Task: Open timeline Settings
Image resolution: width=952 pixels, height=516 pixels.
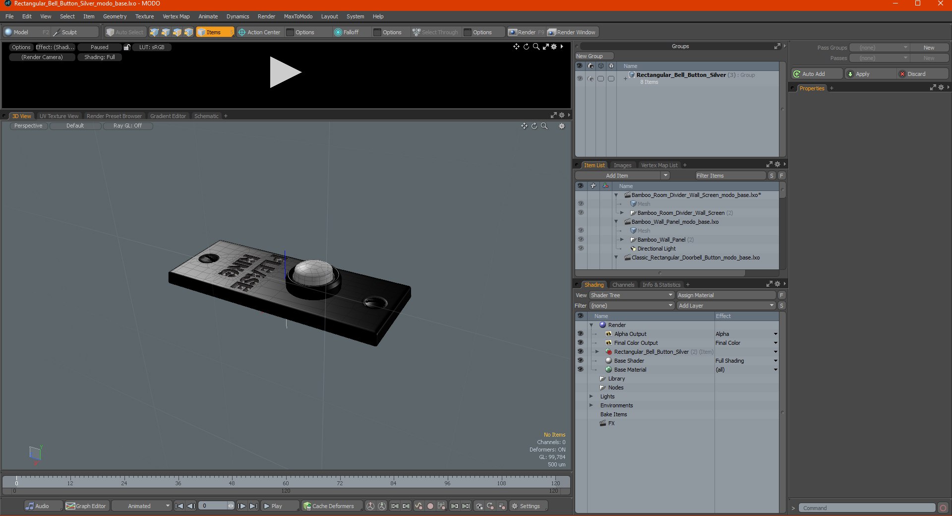Action: (x=529, y=506)
